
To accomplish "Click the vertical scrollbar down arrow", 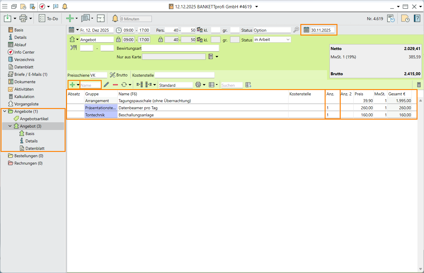I will tap(420, 269).
